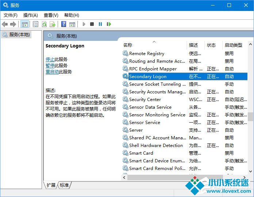The height and width of the screenshot is (197, 254).
Task: Select the Smart Card Device Enumeration row
Action: click(x=185, y=161)
